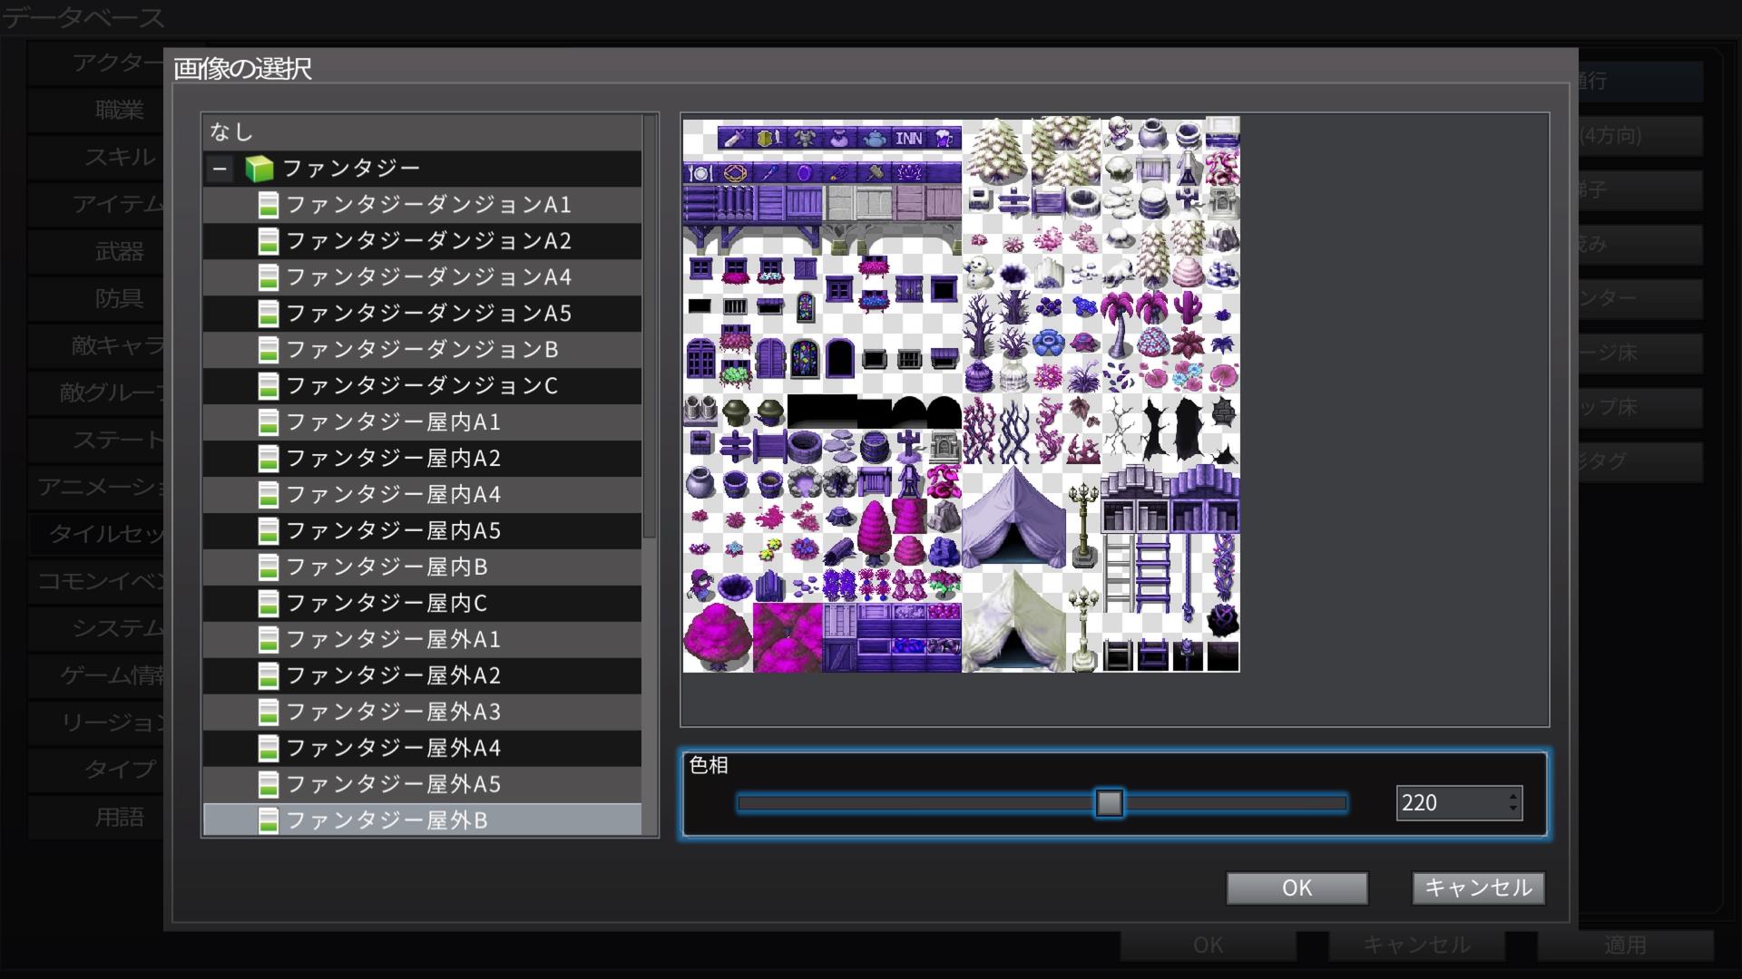Click the hue value field showing 220
This screenshot has width=1742, height=979.
(1448, 803)
